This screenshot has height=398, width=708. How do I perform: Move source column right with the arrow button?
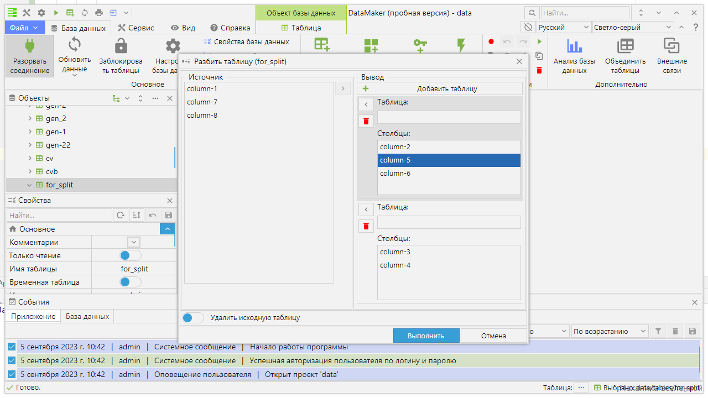[x=343, y=88]
